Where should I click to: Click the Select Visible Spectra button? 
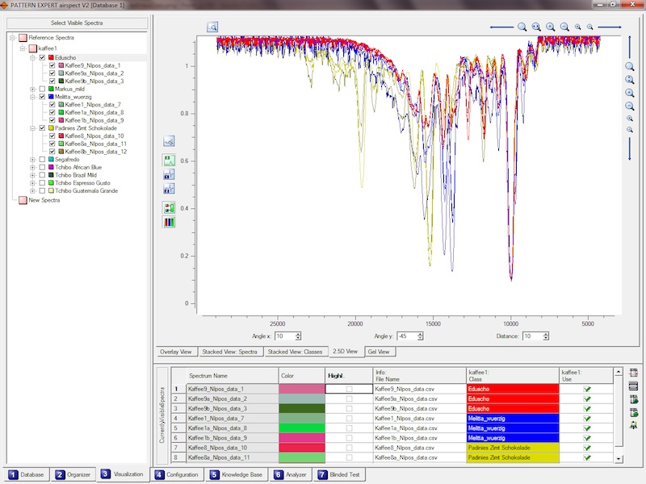pyautogui.click(x=77, y=23)
